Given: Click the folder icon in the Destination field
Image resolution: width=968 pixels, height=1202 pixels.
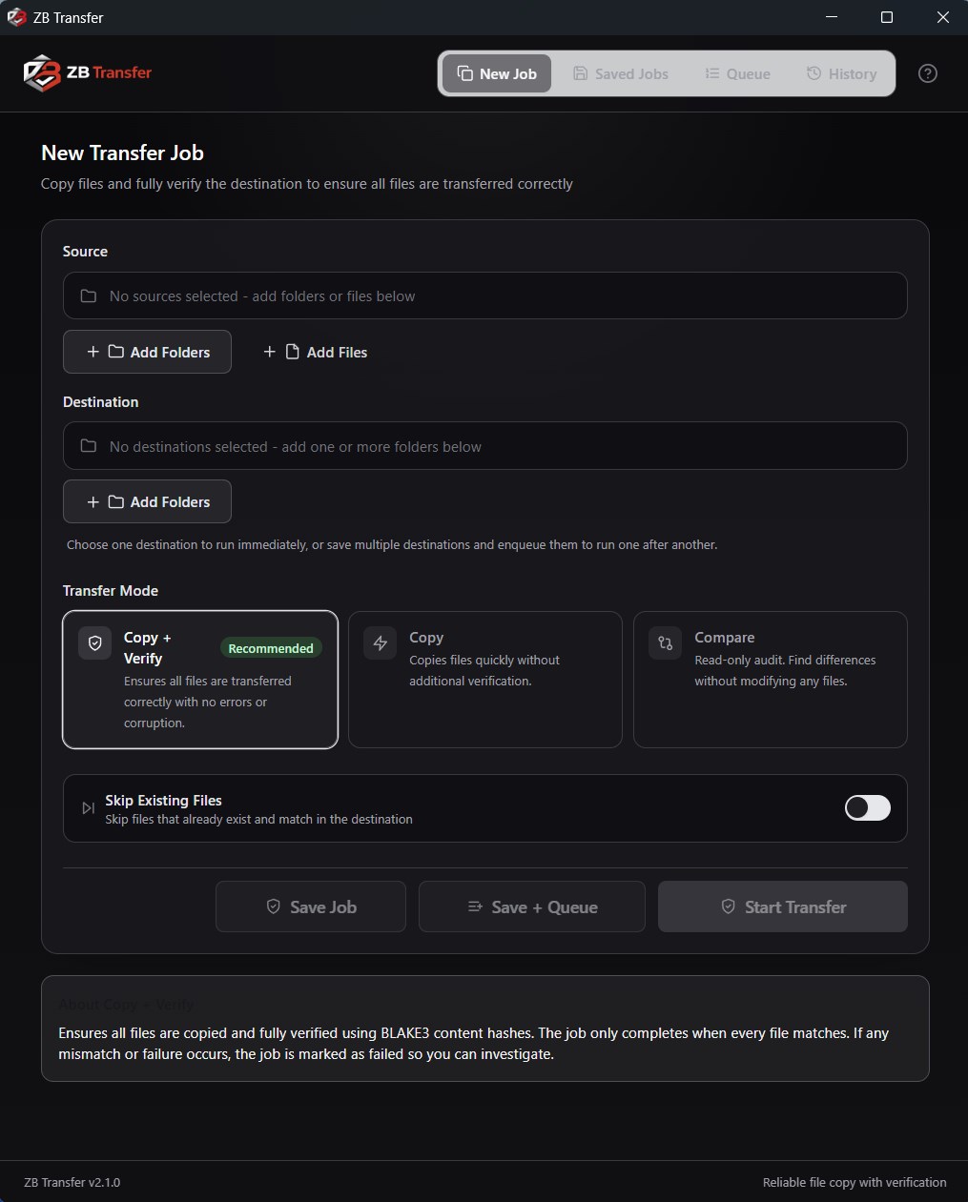Looking at the screenshot, I should tap(89, 446).
